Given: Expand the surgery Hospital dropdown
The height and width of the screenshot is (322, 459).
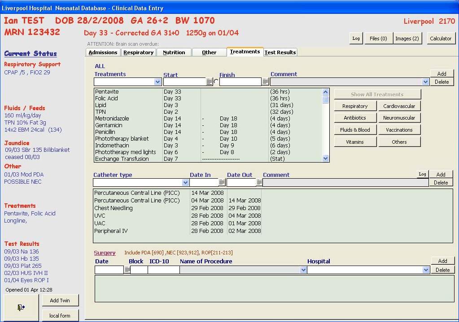Looking at the screenshot, I should point(426,270).
